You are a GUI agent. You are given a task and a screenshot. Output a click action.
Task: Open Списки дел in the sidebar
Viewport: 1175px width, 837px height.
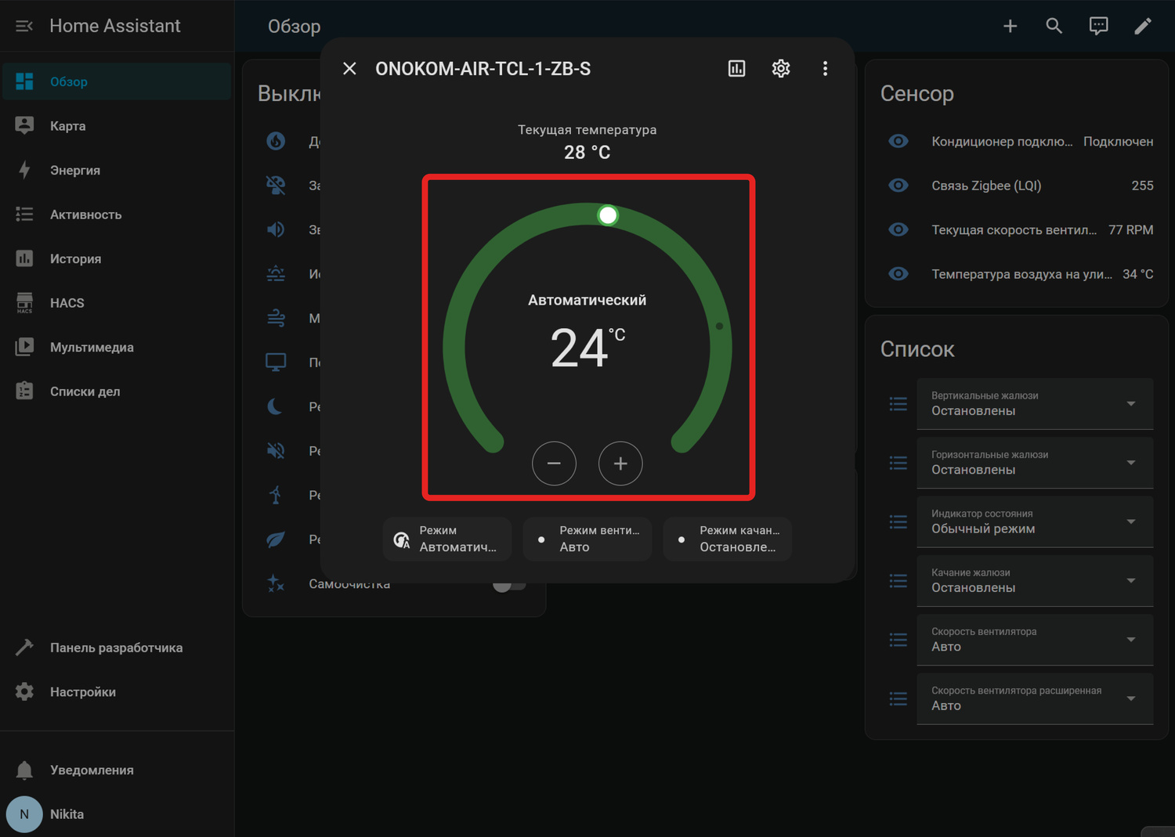click(x=117, y=391)
